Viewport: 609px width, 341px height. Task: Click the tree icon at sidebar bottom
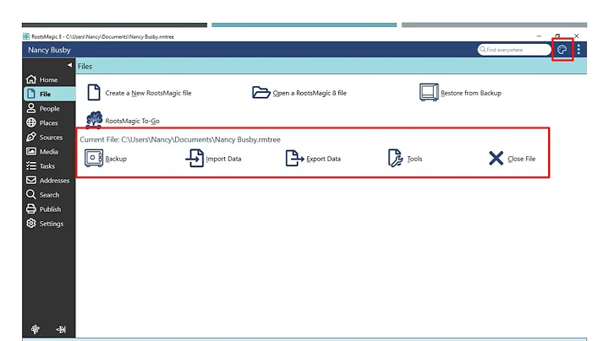(36, 329)
